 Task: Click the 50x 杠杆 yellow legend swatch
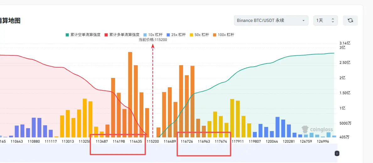(191, 35)
